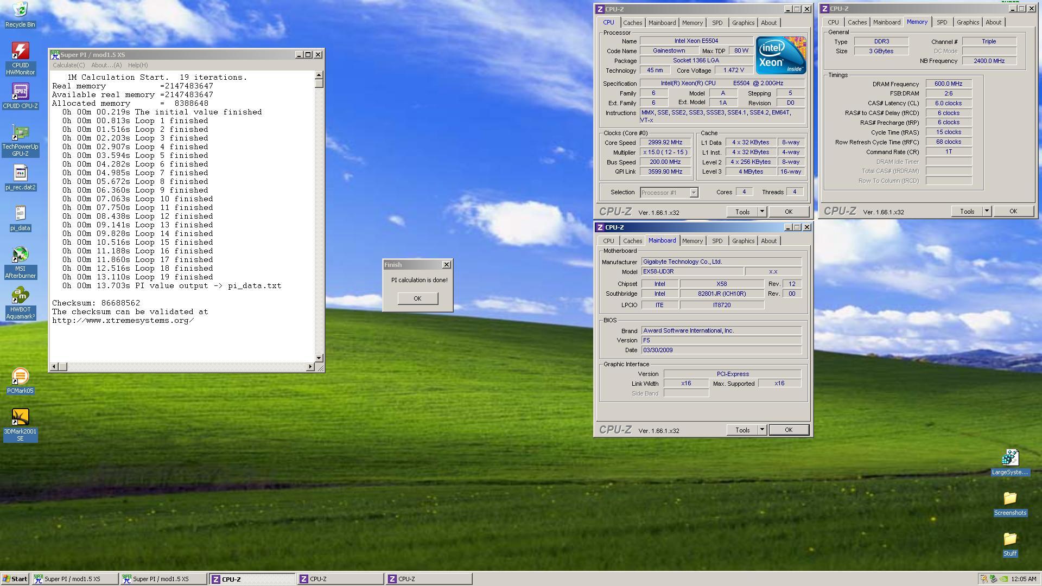Select MSI Afterburner desktop shortcut
The width and height of the screenshot is (1042, 586).
(x=20, y=263)
